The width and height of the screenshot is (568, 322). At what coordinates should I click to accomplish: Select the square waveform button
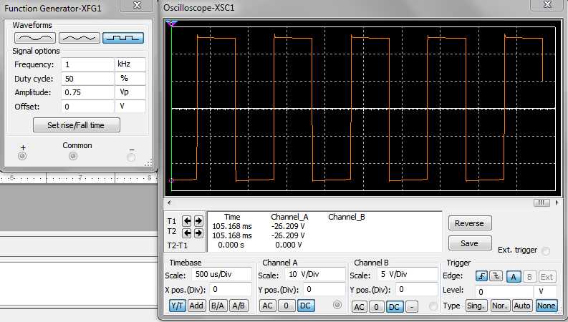pyautogui.click(x=123, y=38)
